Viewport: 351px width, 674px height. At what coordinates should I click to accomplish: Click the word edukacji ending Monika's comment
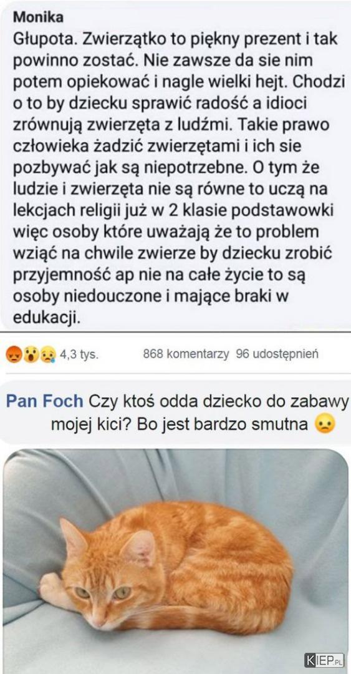pos(47,317)
